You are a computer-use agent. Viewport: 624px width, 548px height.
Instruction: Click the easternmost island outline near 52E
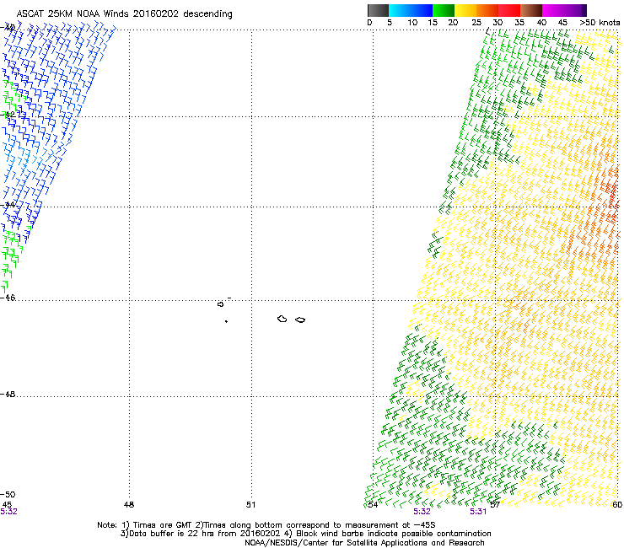click(300, 320)
